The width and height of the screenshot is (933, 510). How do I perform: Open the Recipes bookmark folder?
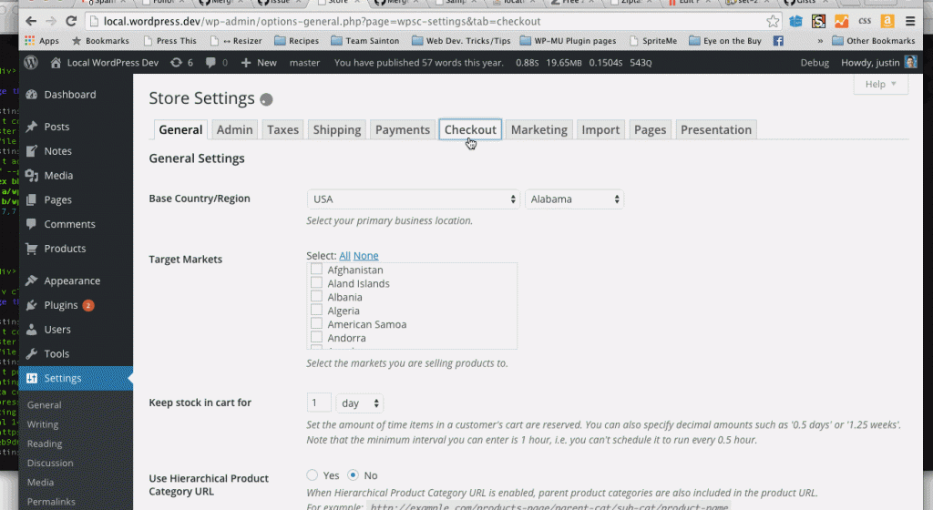coord(297,40)
